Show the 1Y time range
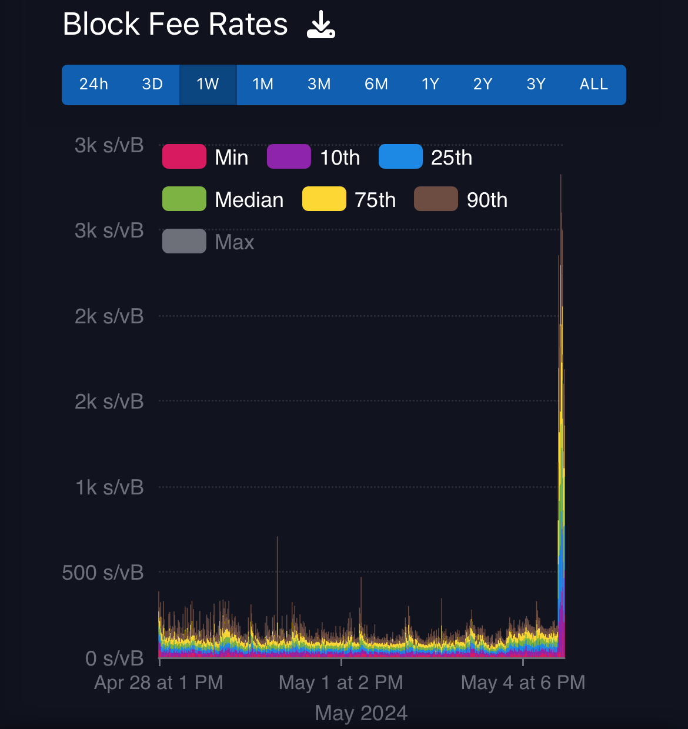 pos(430,85)
